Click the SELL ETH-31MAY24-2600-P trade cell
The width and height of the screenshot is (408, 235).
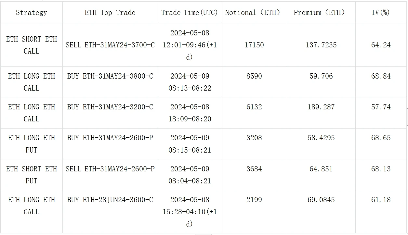110,169
